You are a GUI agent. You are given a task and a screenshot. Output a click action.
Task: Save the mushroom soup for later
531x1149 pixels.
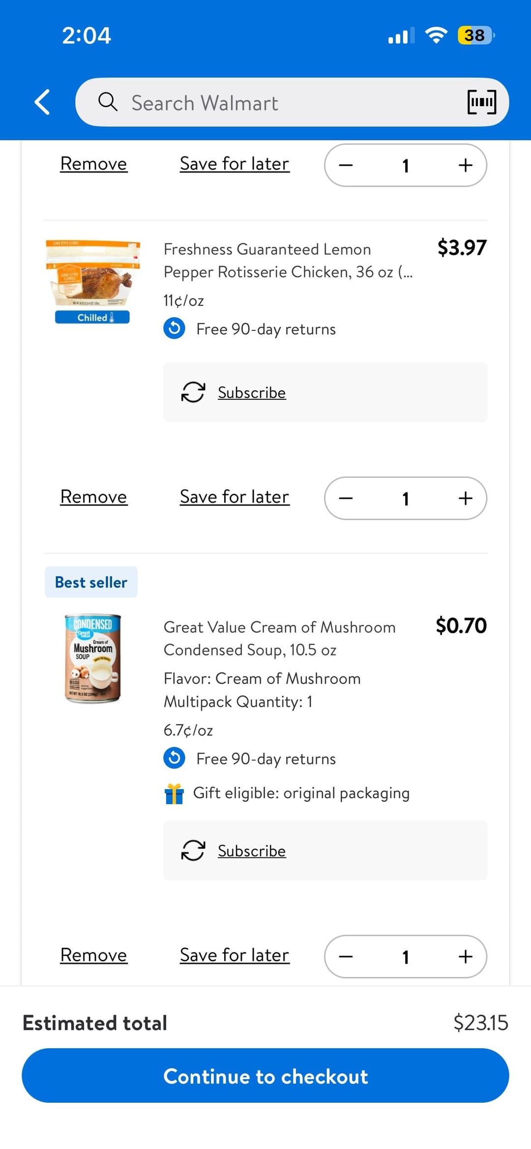235,955
